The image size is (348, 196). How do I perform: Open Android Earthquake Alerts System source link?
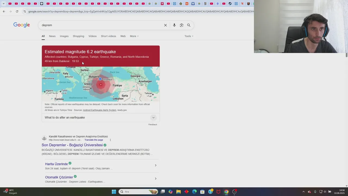click(x=100, y=110)
